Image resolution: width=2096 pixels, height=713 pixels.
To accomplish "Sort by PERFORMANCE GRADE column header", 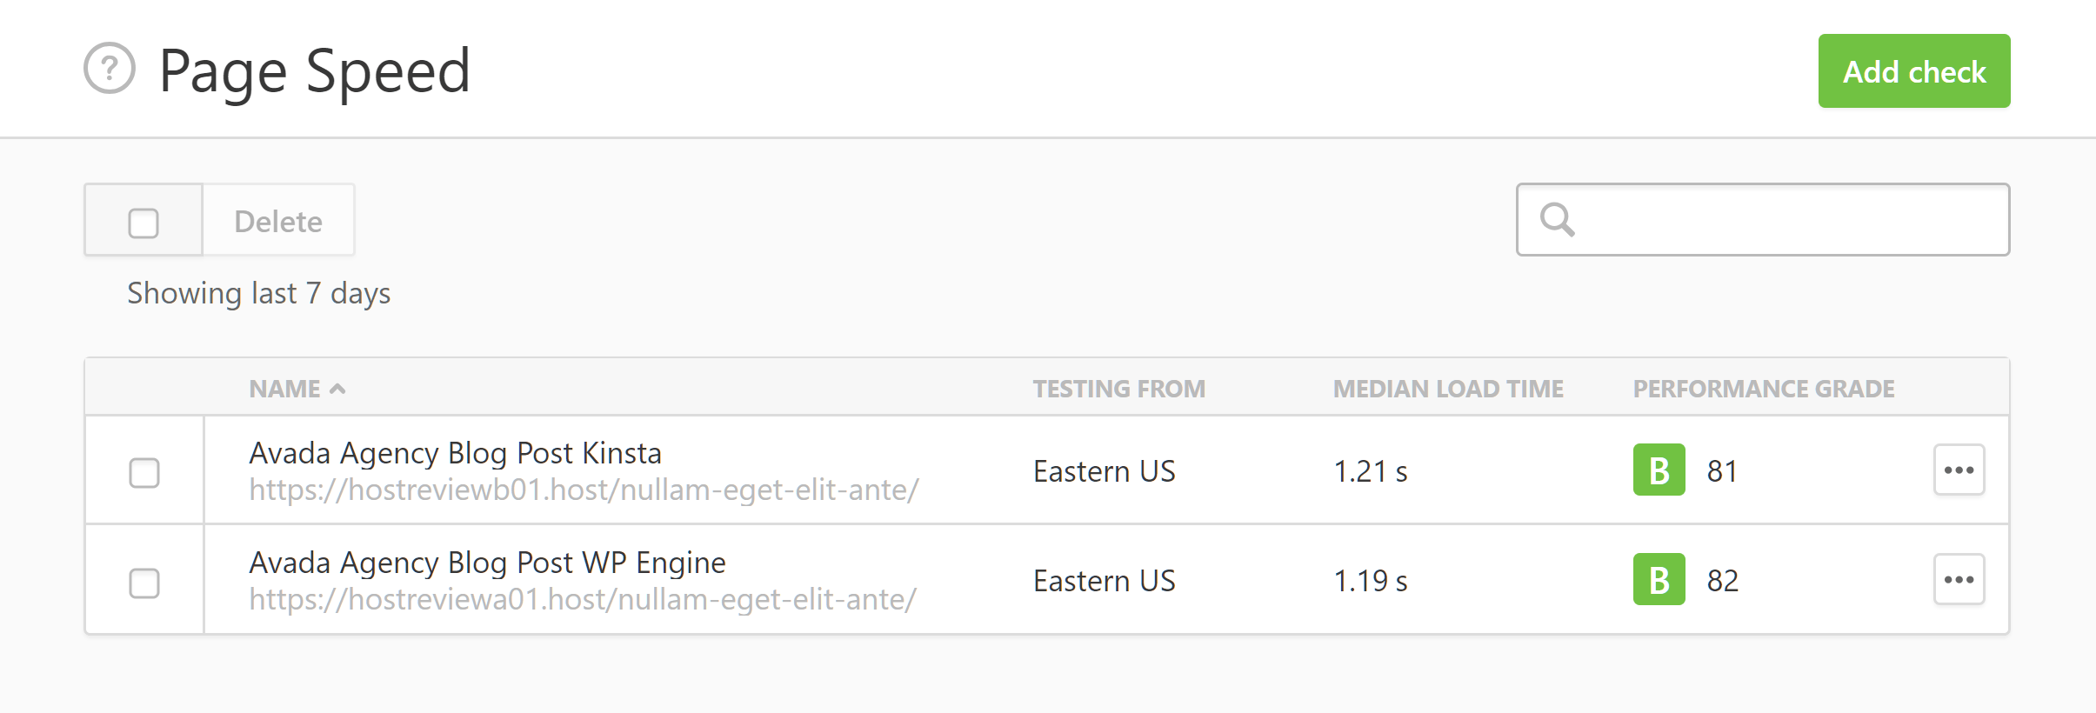I will pyautogui.click(x=1764, y=389).
